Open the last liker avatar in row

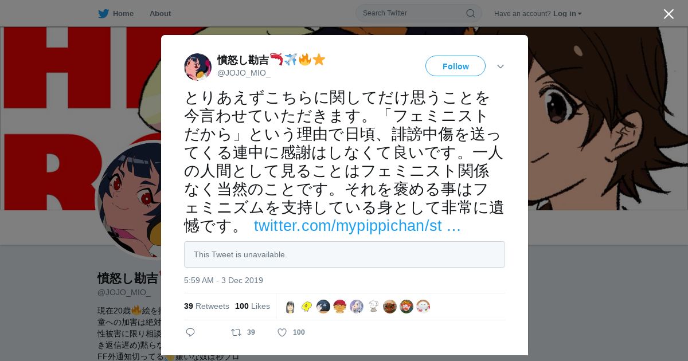(x=423, y=307)
